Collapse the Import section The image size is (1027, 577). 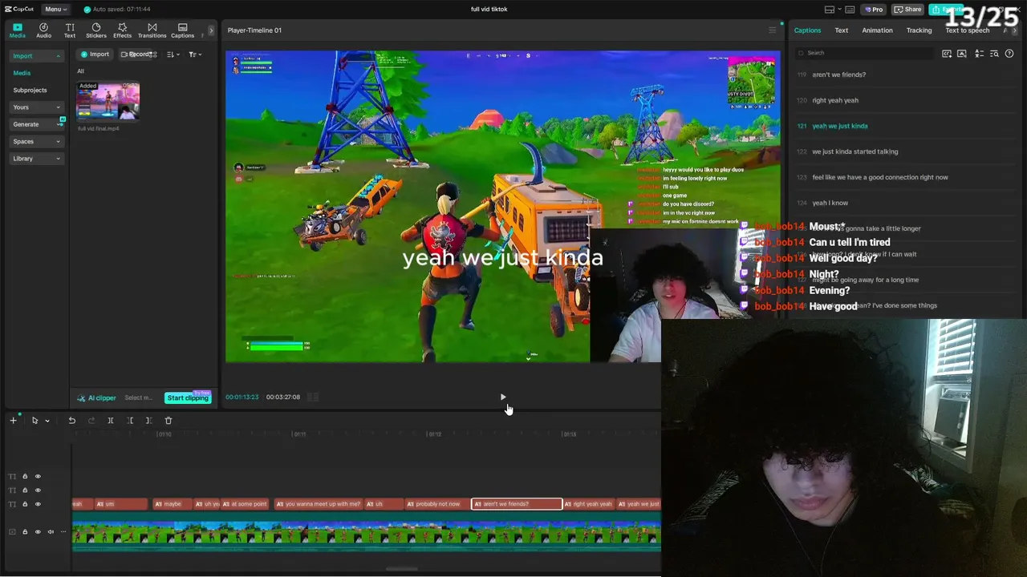(58, 56)
